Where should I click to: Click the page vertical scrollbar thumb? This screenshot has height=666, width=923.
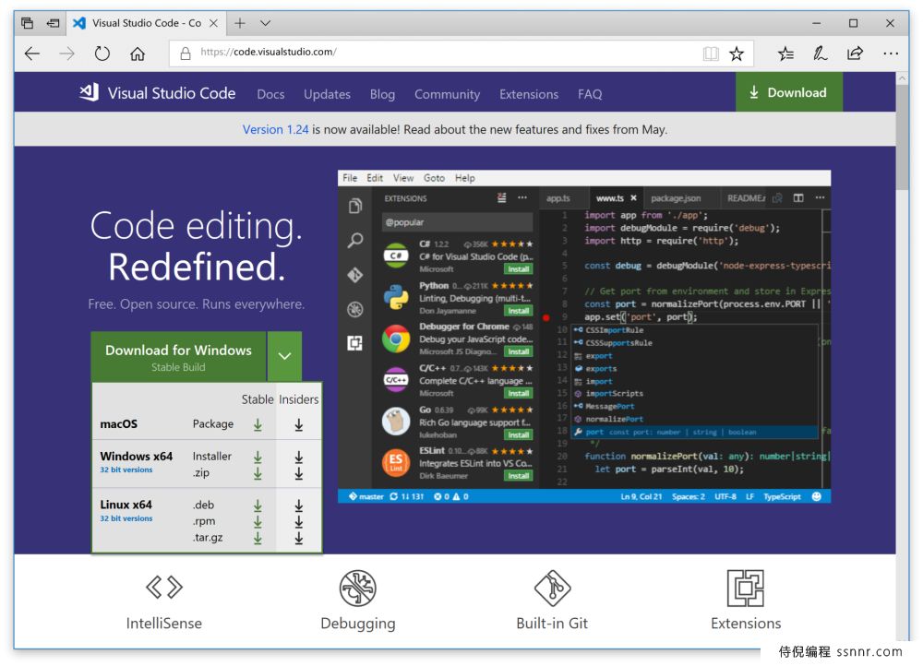click(x=903, y=137)
